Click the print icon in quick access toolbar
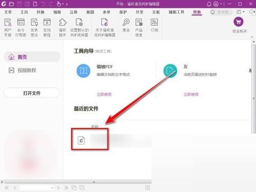Screen dimensions: 256x192 [x=27, y=4]
